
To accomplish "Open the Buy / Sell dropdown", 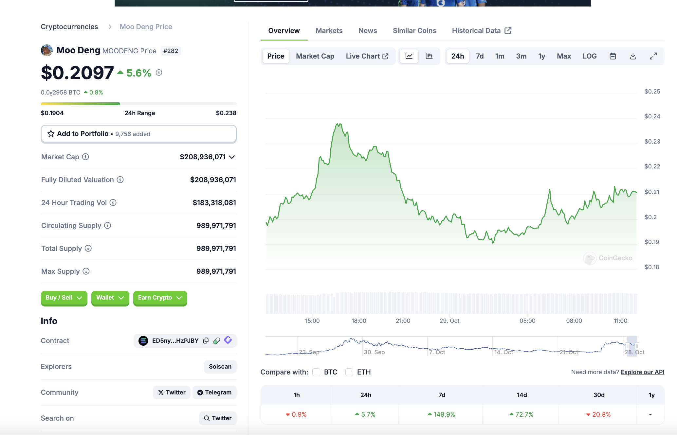I will 64,298.
